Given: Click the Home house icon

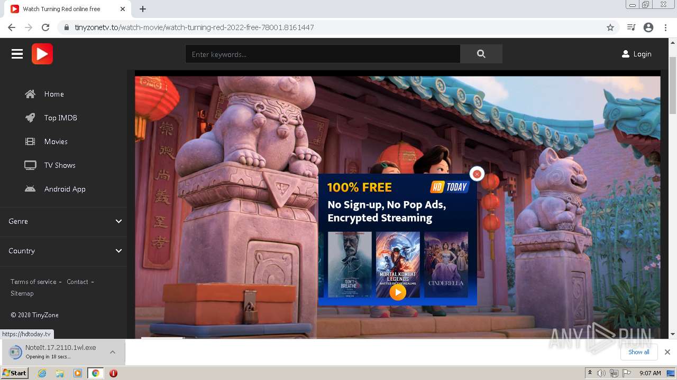Looking at the screenshot, I should [x=30, y=94].
